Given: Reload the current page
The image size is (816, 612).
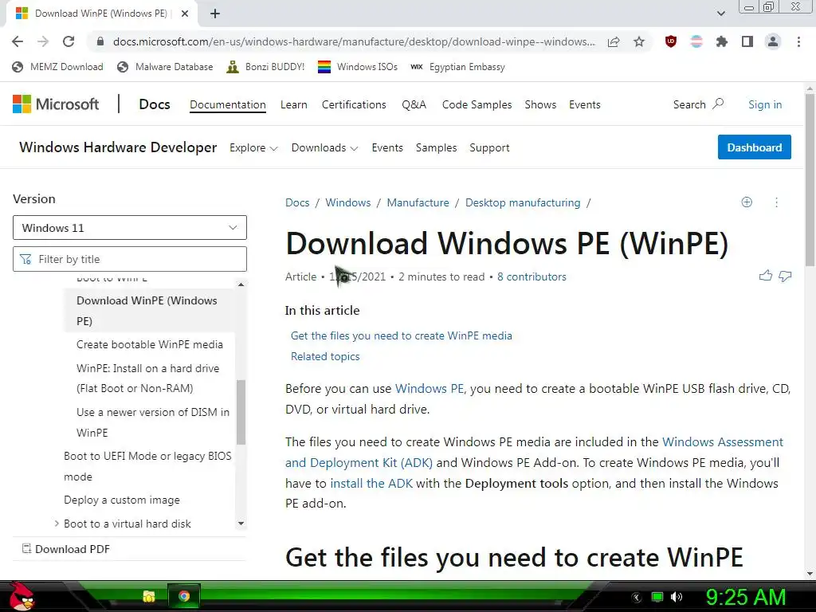Looking at the screenshot, I should [x=69, y=41].
